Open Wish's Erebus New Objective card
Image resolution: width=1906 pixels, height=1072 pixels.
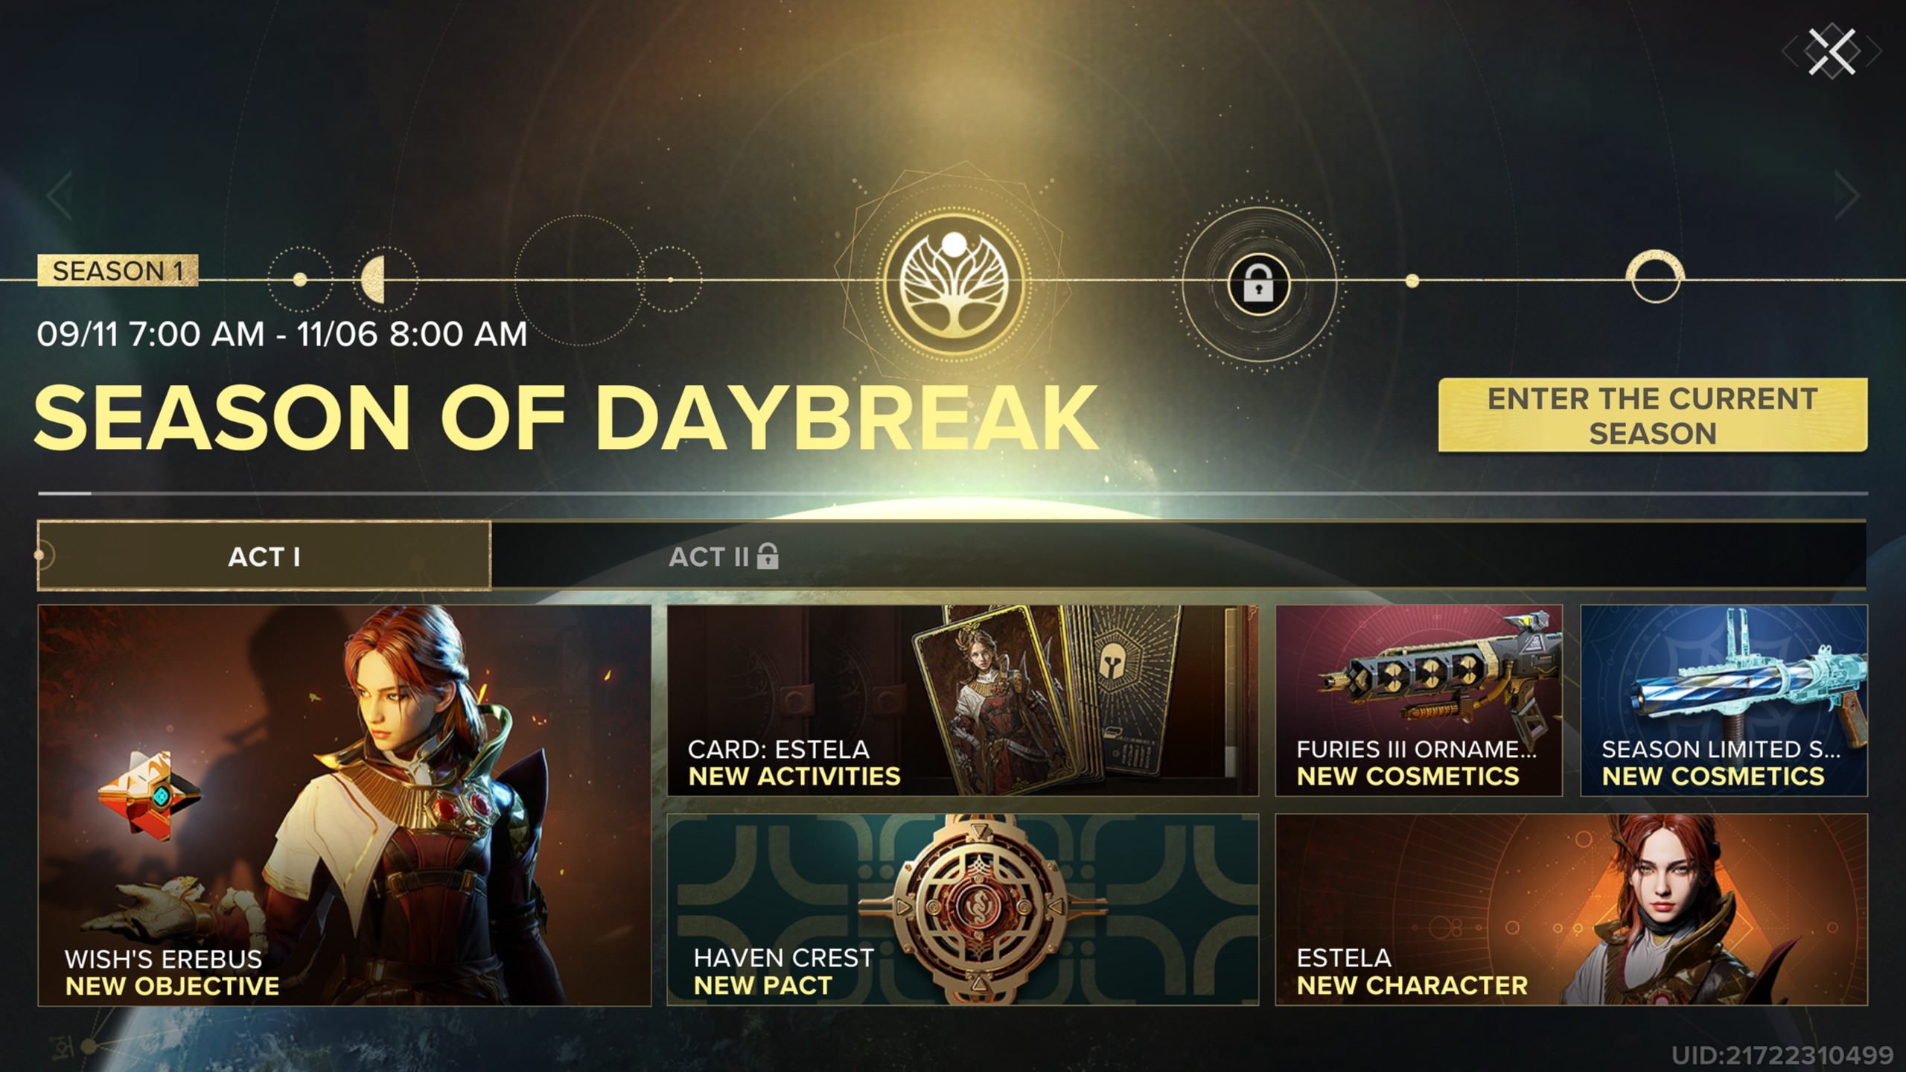(345, 805)
